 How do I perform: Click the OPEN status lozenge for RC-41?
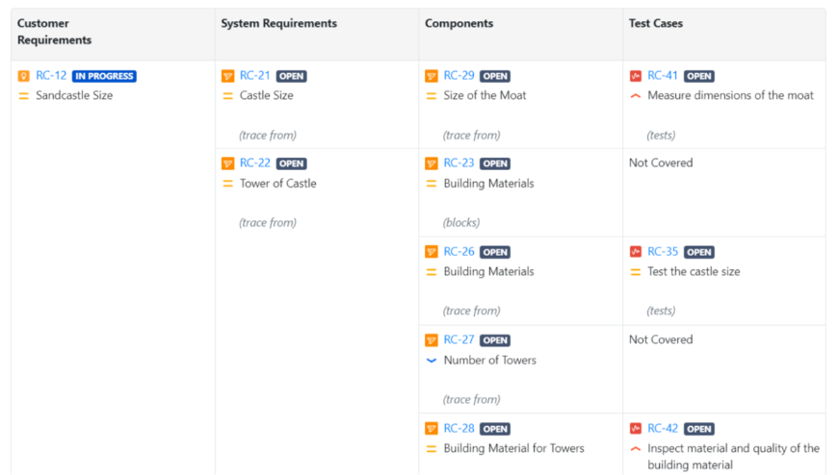pyautogui.click(x=699, y=76)
